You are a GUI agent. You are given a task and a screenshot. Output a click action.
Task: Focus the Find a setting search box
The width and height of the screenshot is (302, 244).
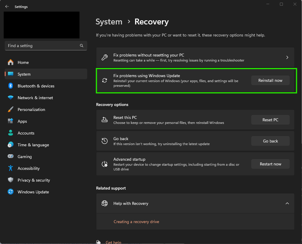pyautogui.click(x=46, y=46)
